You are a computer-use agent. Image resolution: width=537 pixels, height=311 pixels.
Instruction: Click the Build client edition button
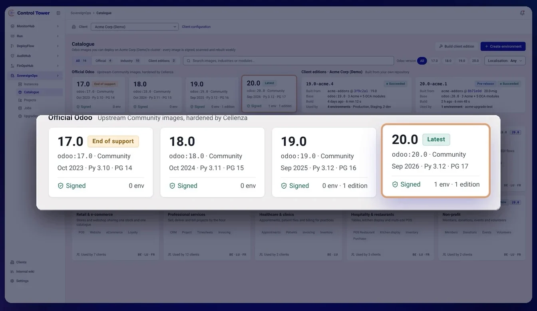[456, 46]
